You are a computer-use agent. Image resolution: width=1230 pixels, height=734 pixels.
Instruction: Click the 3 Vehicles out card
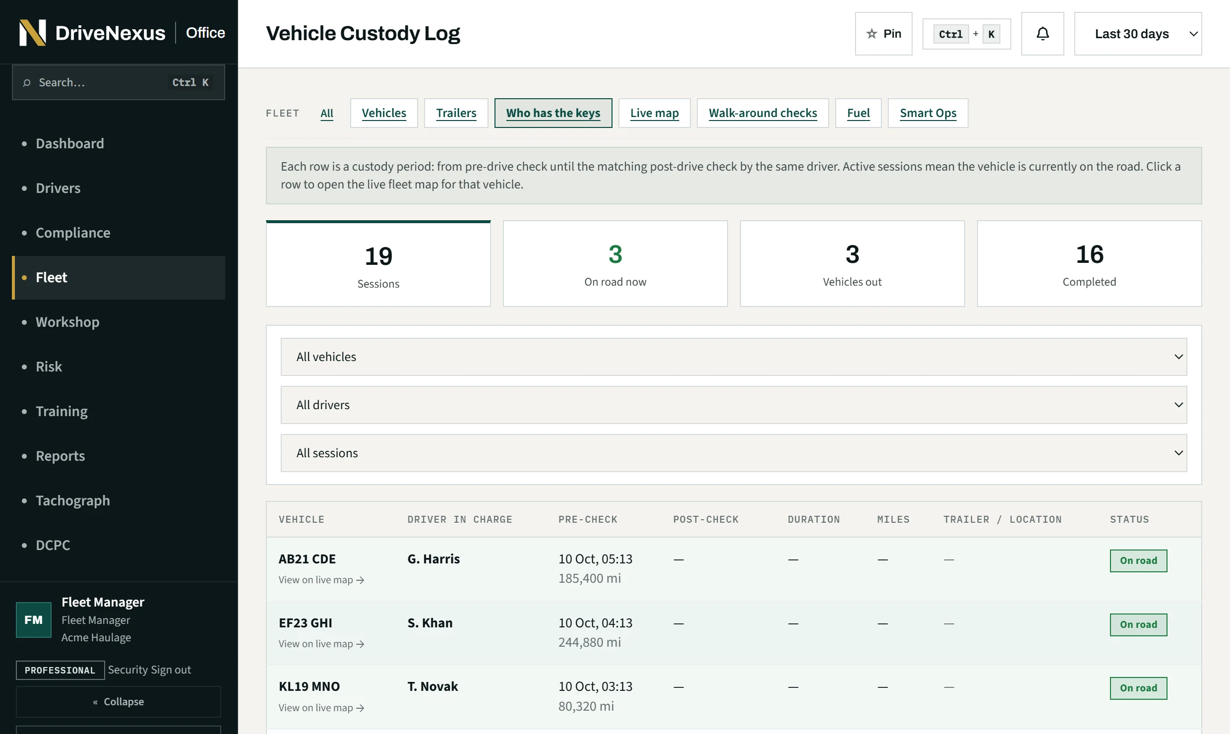click(x=852, y=264)
